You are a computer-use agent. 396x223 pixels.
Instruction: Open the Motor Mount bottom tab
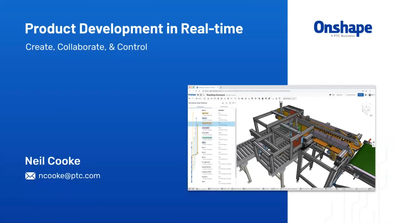[x=236, y=189]
